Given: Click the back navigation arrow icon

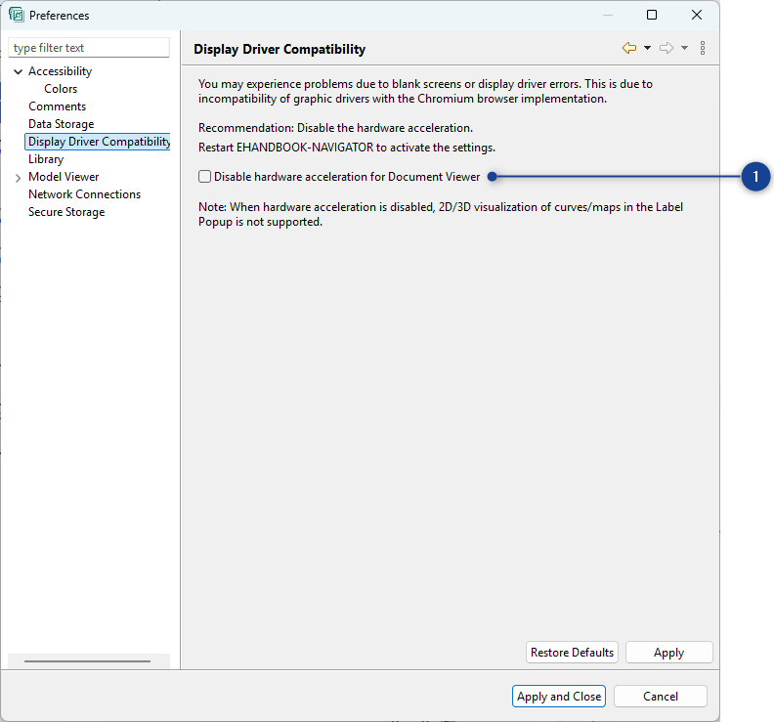Looking at the screenshot, I should click(629, 48).
